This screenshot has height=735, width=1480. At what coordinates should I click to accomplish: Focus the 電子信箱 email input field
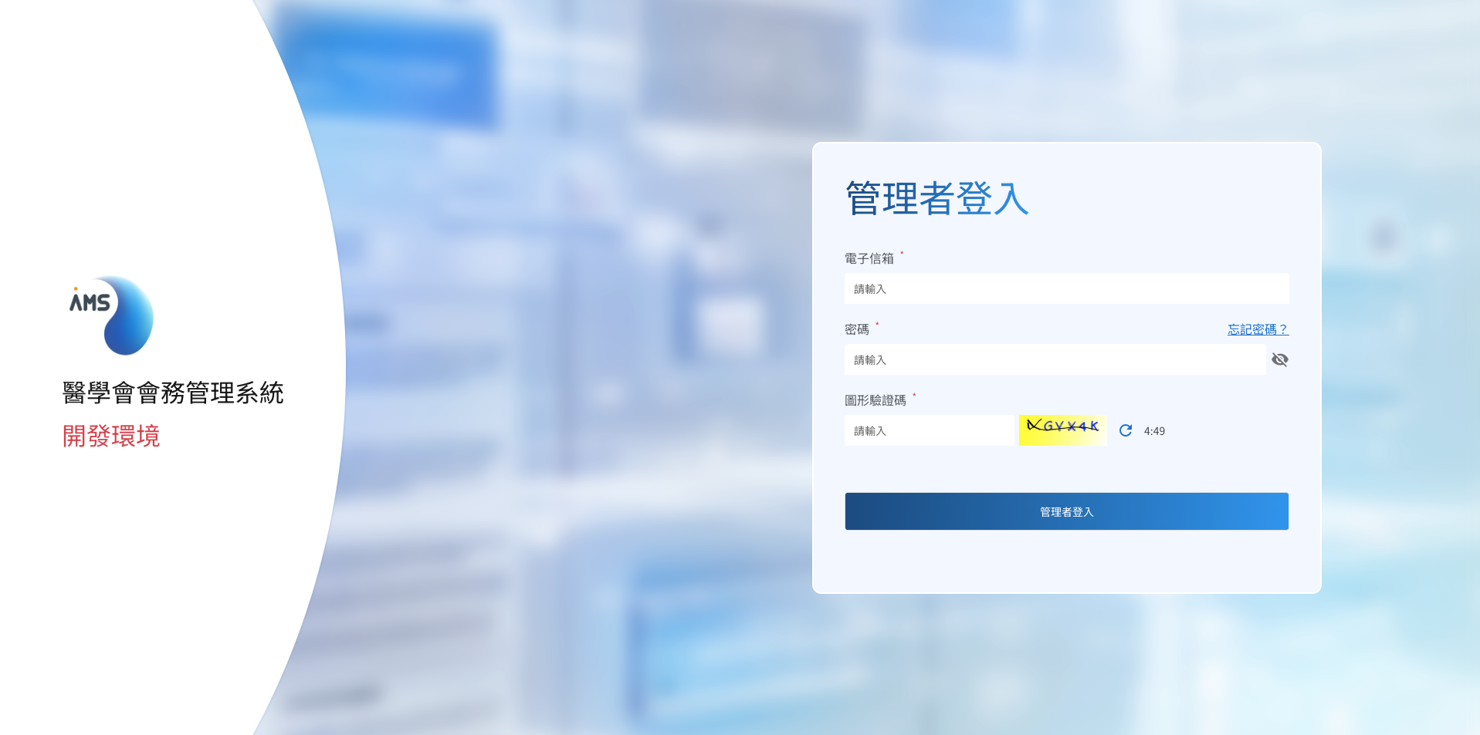[1065, 288]
